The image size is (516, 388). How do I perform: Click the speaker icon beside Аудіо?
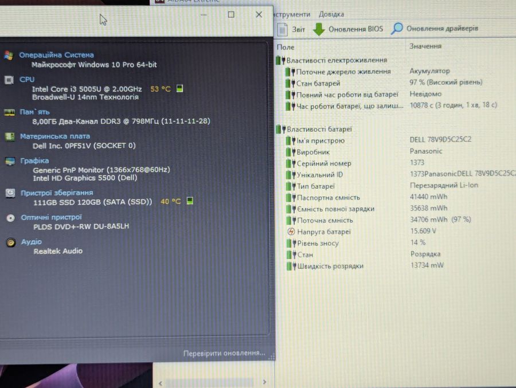(11, 242)
